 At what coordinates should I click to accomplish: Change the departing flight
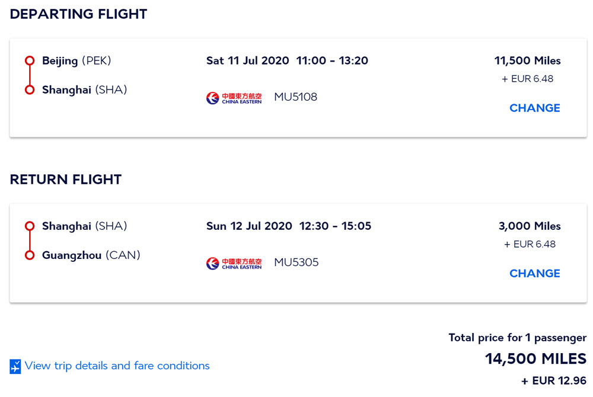[x=534, y=108]
